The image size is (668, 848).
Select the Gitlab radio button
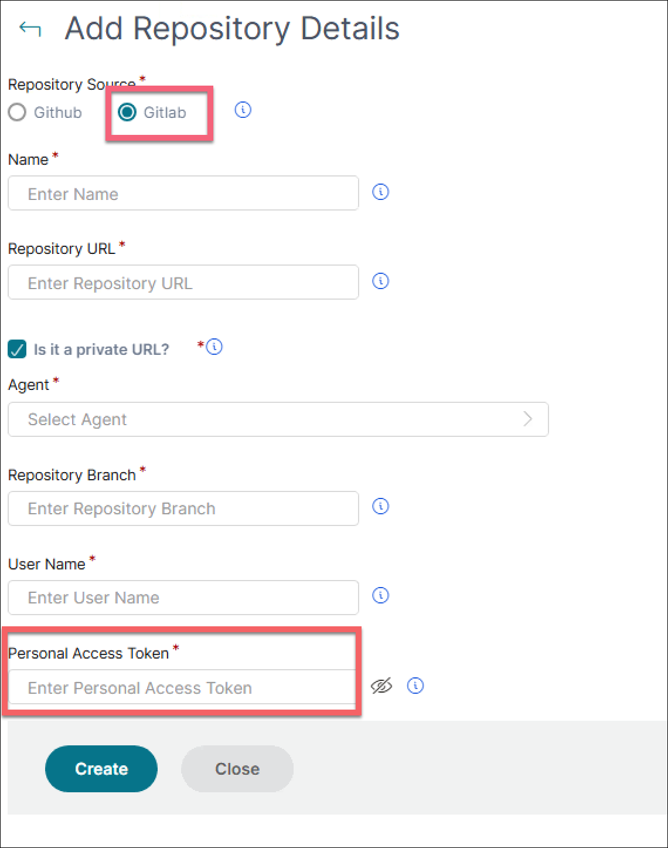tap(127, 112)
